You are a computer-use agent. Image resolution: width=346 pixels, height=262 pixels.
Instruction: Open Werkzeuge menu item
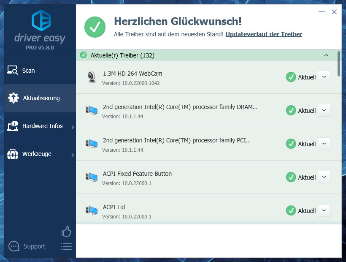click(x=41, y=154)
